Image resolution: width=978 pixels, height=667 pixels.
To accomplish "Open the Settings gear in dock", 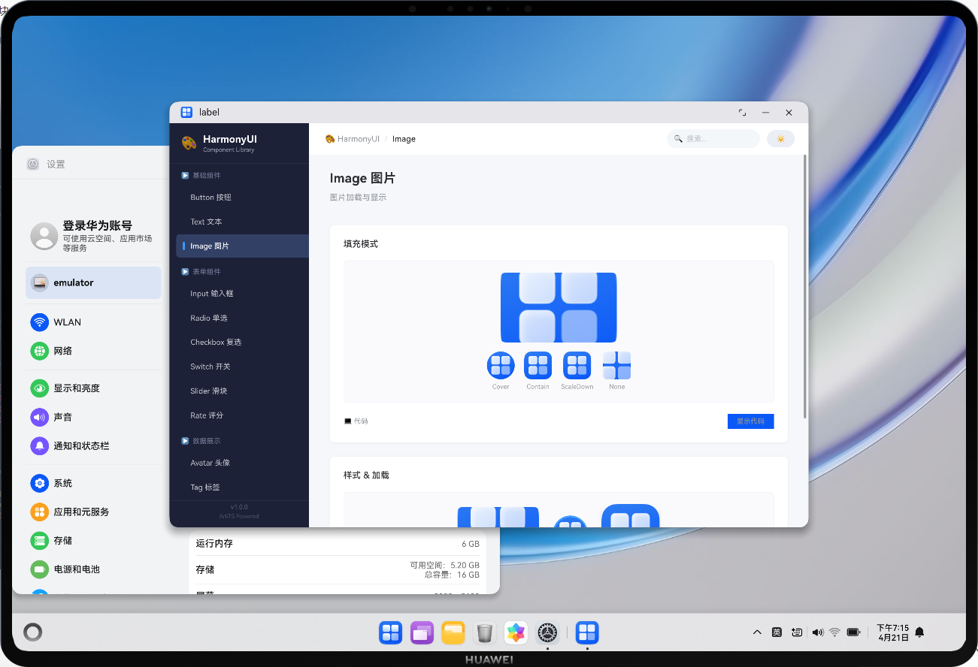I will pos(548,633).
